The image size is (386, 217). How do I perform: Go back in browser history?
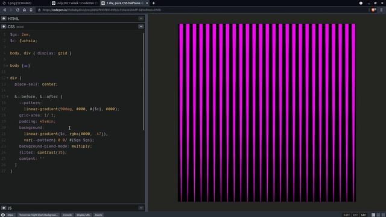tap(5, 10)
